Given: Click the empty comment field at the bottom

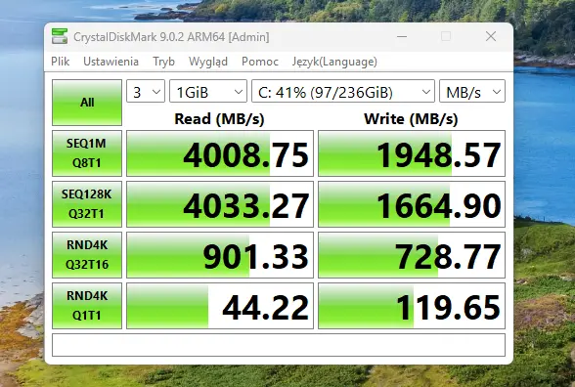Looking at the screenshot, I should click(x=279, y=345).
